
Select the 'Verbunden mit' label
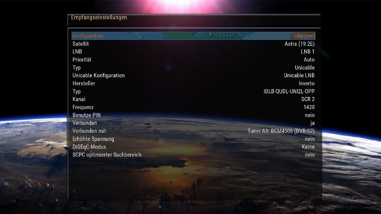(89, 131)
